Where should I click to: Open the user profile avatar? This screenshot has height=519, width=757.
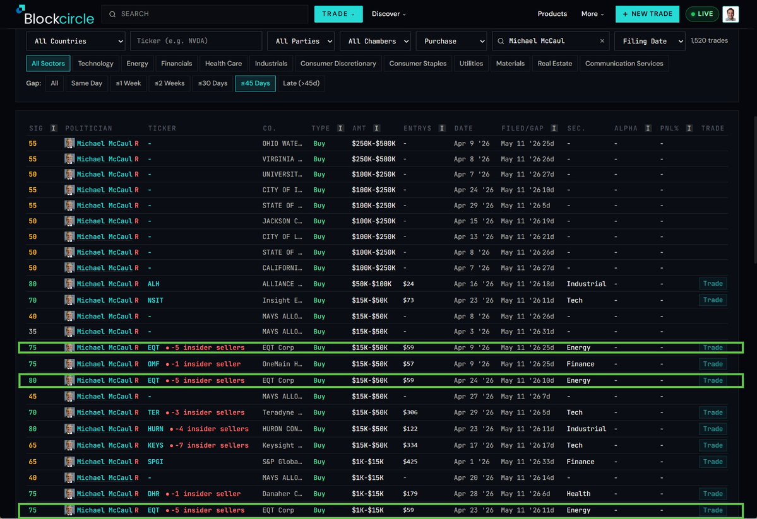(x=730, y=14)
